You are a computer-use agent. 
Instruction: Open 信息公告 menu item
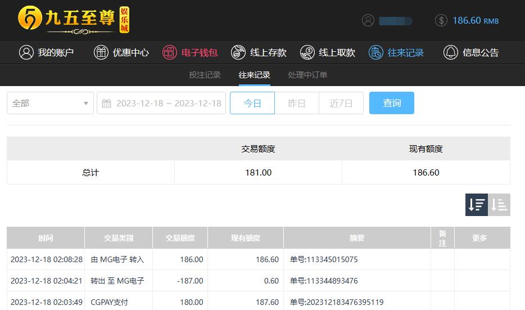tap(471, 52)
